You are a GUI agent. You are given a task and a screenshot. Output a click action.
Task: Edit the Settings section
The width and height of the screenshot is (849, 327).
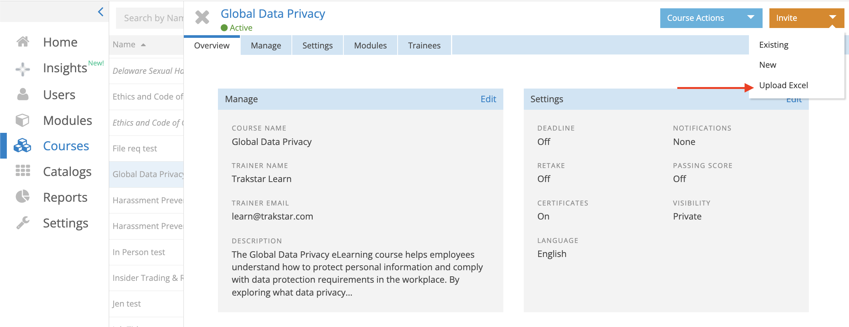pyautogui.click(x=794, y=100)
